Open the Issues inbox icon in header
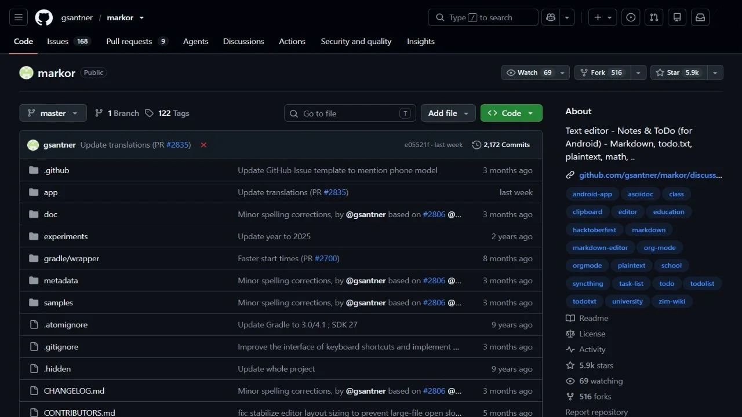 point(631,17)
